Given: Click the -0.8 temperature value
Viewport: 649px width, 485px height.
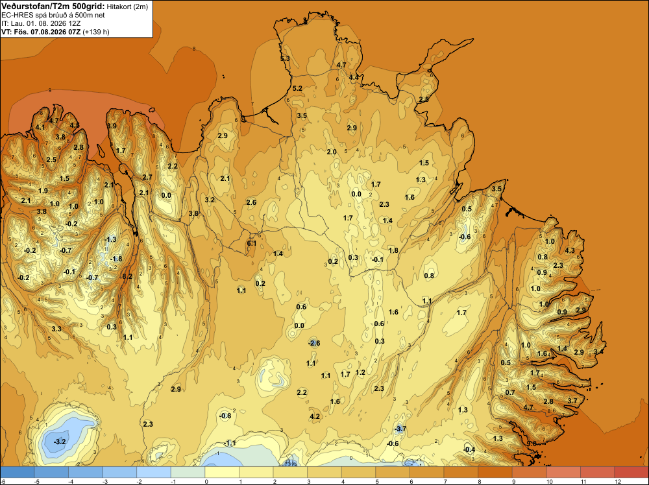Looking at the screenshot, I should tap(225, 416).
